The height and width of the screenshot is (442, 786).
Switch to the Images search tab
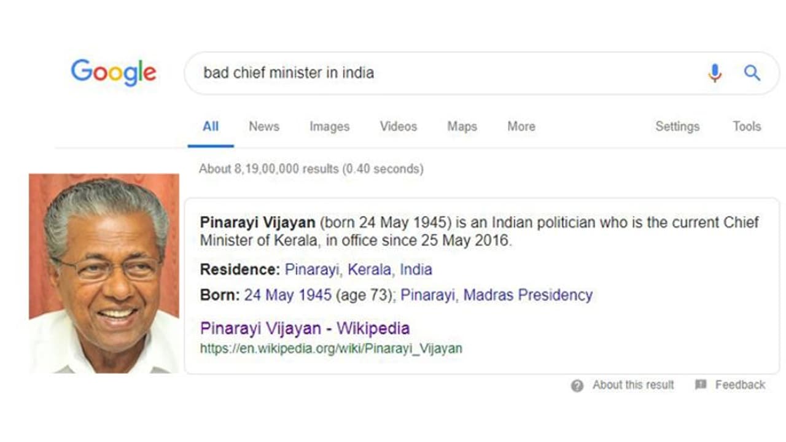click(x=329, y=126)
